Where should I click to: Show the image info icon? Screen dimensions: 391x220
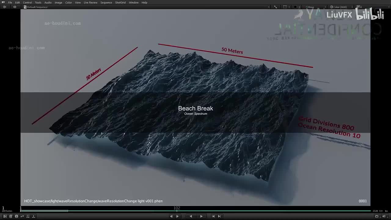tap(16, 216)
